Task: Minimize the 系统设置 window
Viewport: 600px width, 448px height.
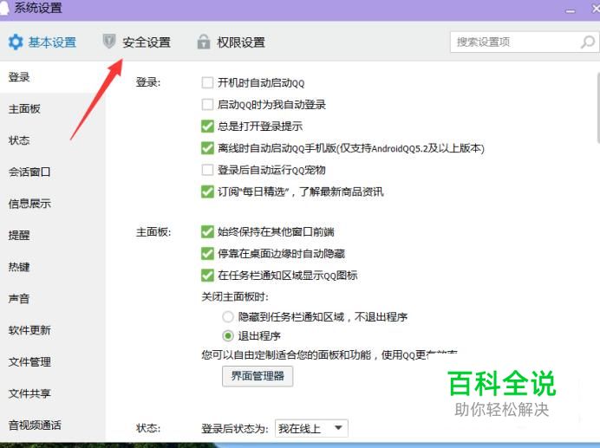Action: 571,10
